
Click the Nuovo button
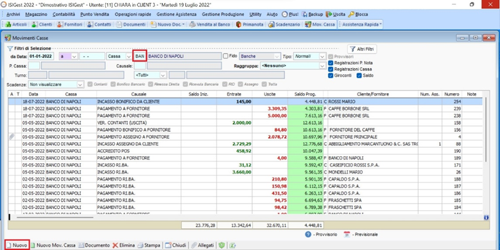click(17, 246)
